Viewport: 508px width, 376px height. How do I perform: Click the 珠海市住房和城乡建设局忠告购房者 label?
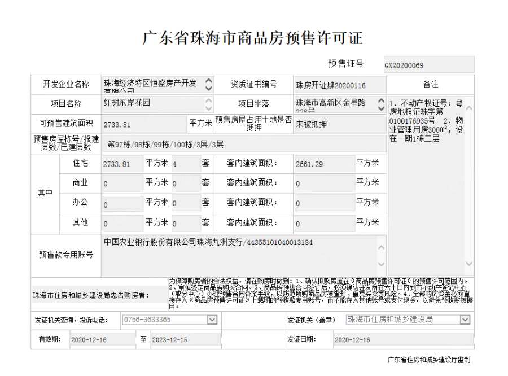91,295
